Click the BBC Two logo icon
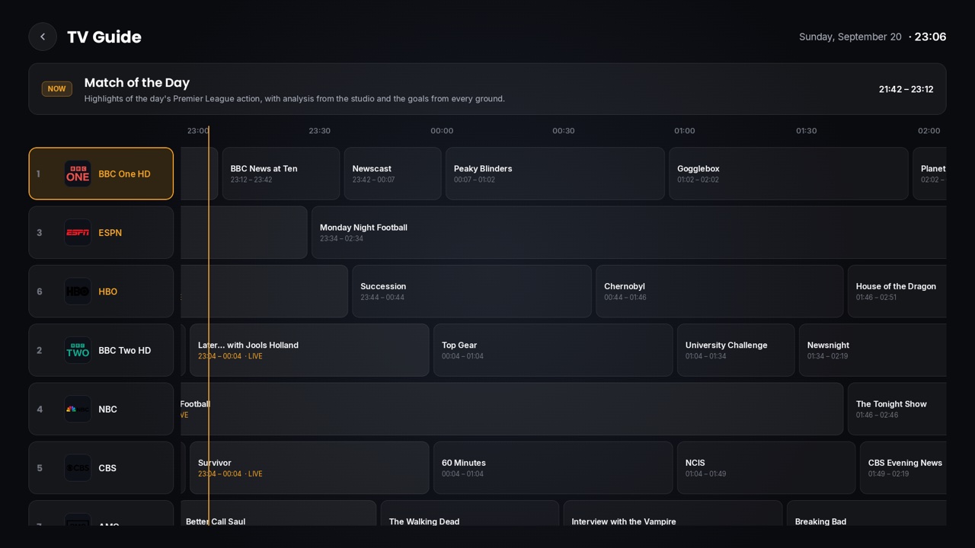 pyautogui.click(x=78, y=350)
